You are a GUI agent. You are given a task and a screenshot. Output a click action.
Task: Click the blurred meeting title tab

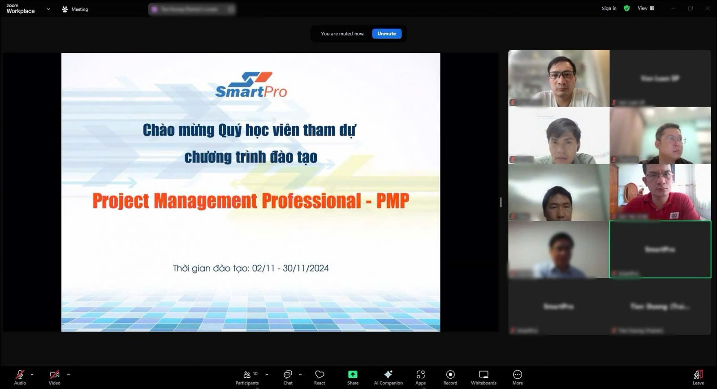[192, 9]
